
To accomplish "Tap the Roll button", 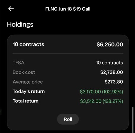I will click(x=68, y=119).
